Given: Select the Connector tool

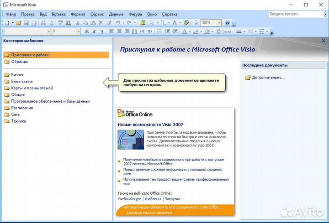Looking at the screenshot, I should [x=163, y=23].
